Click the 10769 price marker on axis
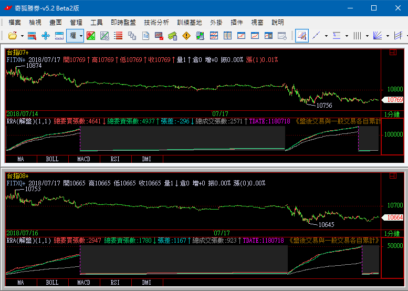The image size is (408, 291). [394, 100]
